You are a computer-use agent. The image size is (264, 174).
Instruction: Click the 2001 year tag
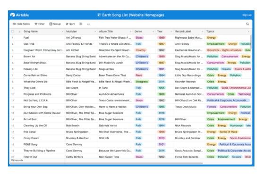(x=162, y=144)
